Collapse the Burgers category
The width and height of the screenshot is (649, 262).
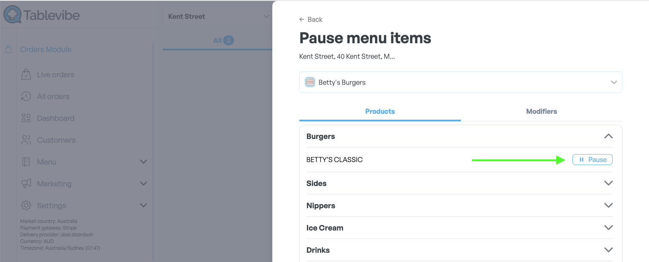click(608, 136)
